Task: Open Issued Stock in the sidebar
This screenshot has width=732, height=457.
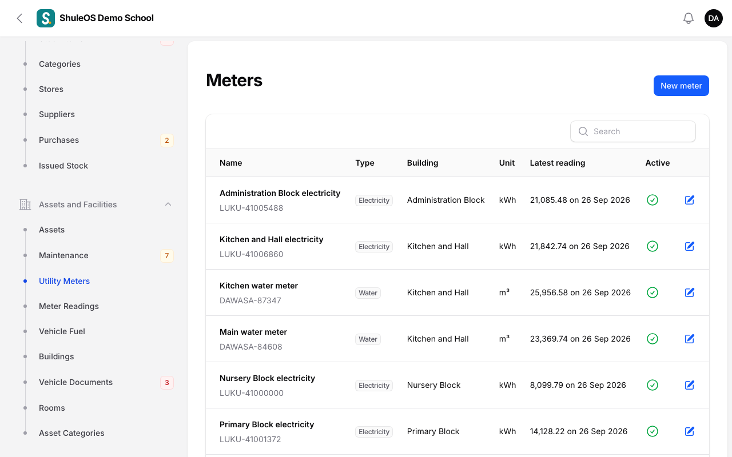Action: click(63, 166)
